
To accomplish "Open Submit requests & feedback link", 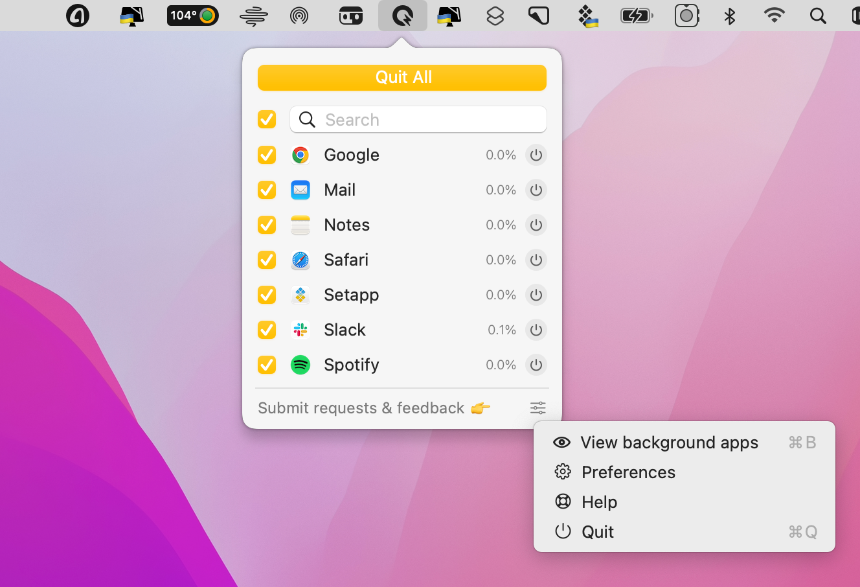I will tap(374, 408).
